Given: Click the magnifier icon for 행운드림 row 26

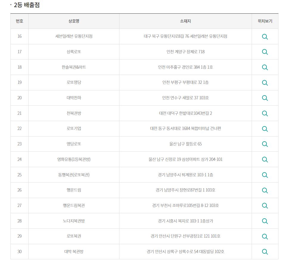Looking at the screenshot, I should click(x=265, y=190).
